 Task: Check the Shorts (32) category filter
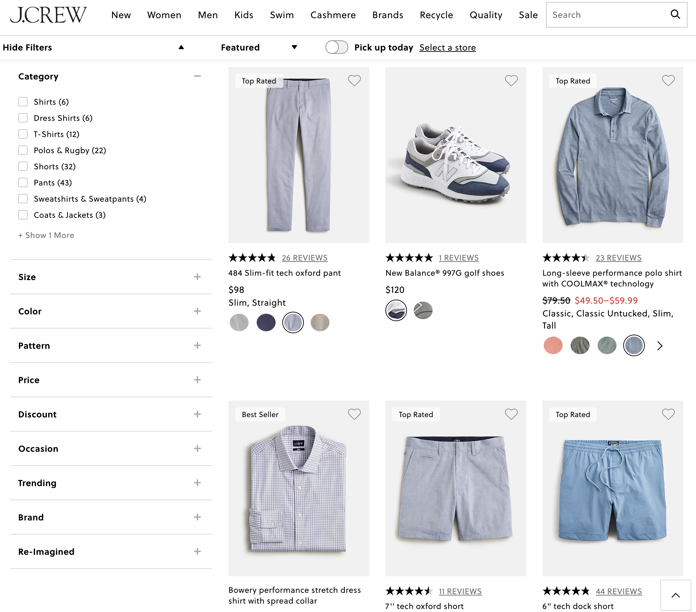(23, 166)
